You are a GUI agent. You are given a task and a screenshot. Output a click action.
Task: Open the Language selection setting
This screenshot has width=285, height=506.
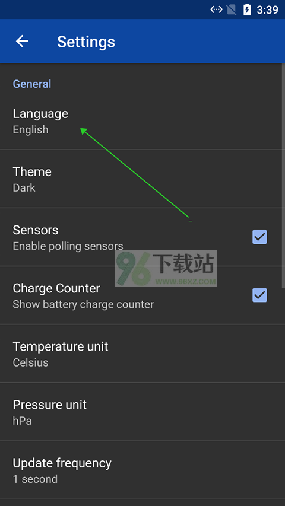pyautogui.click(x=141, y=120)
